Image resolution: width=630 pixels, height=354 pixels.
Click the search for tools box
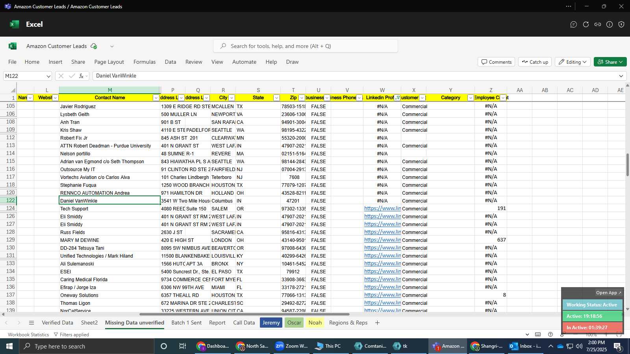click(x=306, y=46)
